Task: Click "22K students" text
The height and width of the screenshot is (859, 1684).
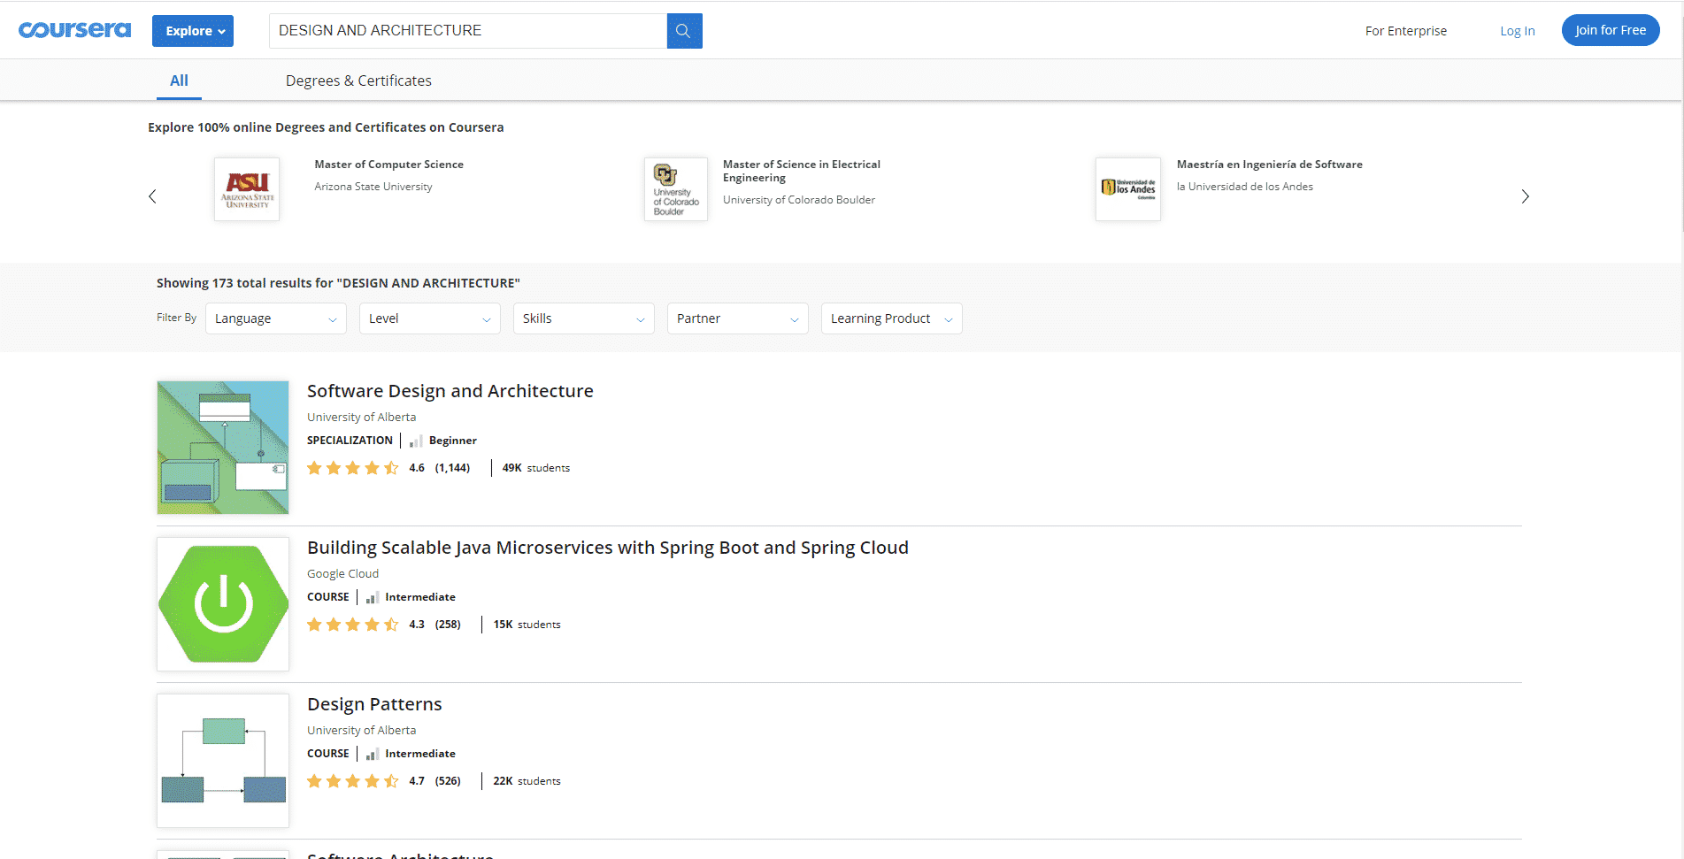Action: click(527, 781)
